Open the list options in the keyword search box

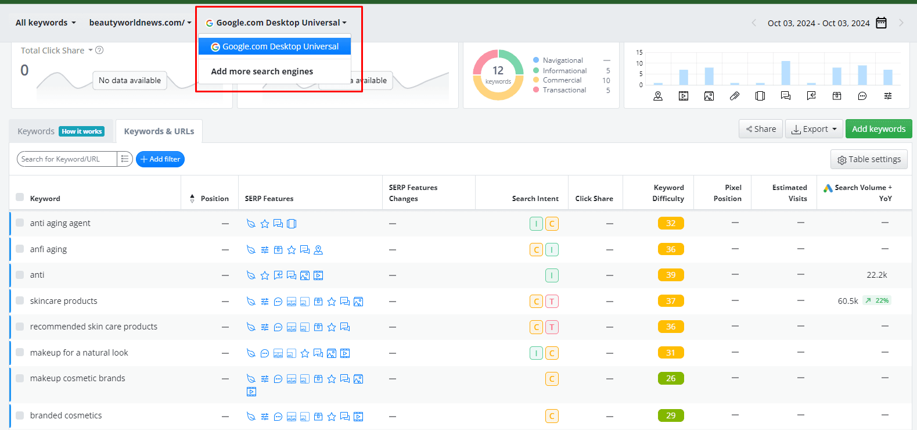pyautogui.click(x=125, y=159)
